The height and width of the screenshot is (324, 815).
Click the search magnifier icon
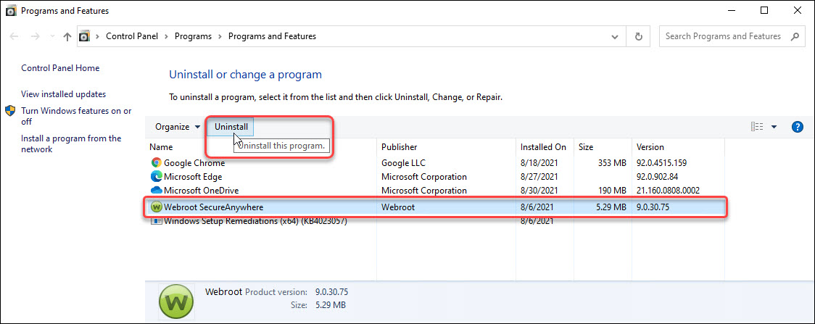click(795, 36)
